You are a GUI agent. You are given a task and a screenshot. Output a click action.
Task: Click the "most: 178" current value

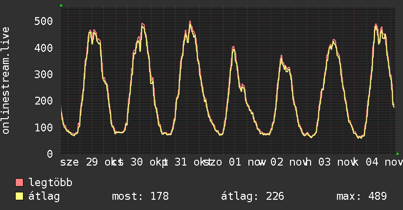(x=140, y=196)
